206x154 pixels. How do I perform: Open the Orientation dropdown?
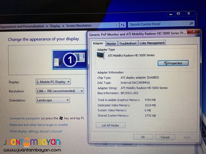53,100
